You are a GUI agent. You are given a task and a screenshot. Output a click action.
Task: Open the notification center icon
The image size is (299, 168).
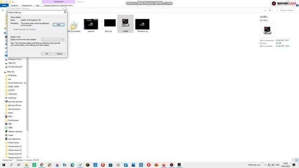click(294, 165)
